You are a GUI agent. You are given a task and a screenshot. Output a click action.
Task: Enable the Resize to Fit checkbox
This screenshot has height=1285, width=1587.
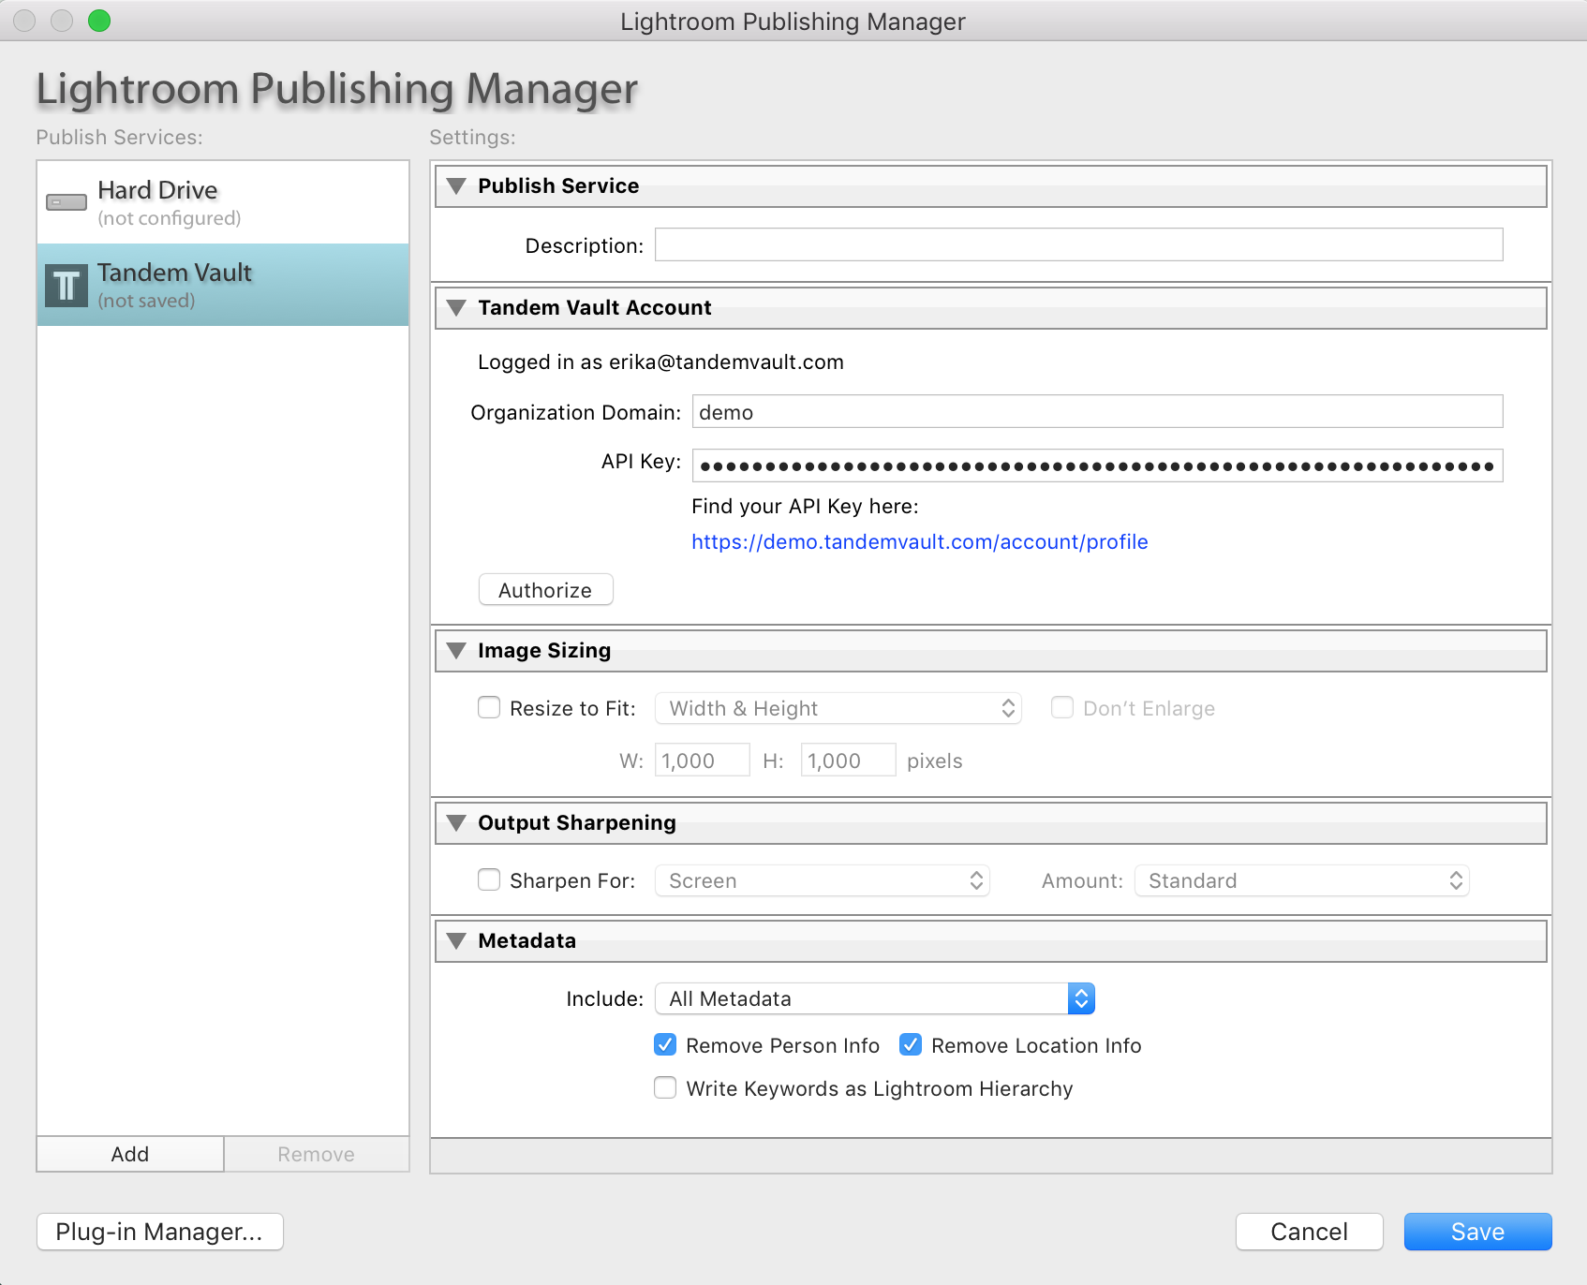489,707
